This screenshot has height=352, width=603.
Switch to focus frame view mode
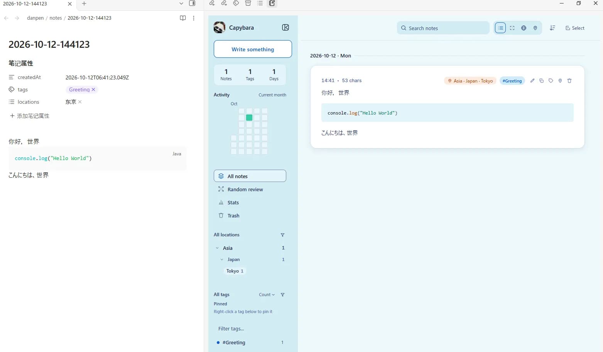point(512,28)
